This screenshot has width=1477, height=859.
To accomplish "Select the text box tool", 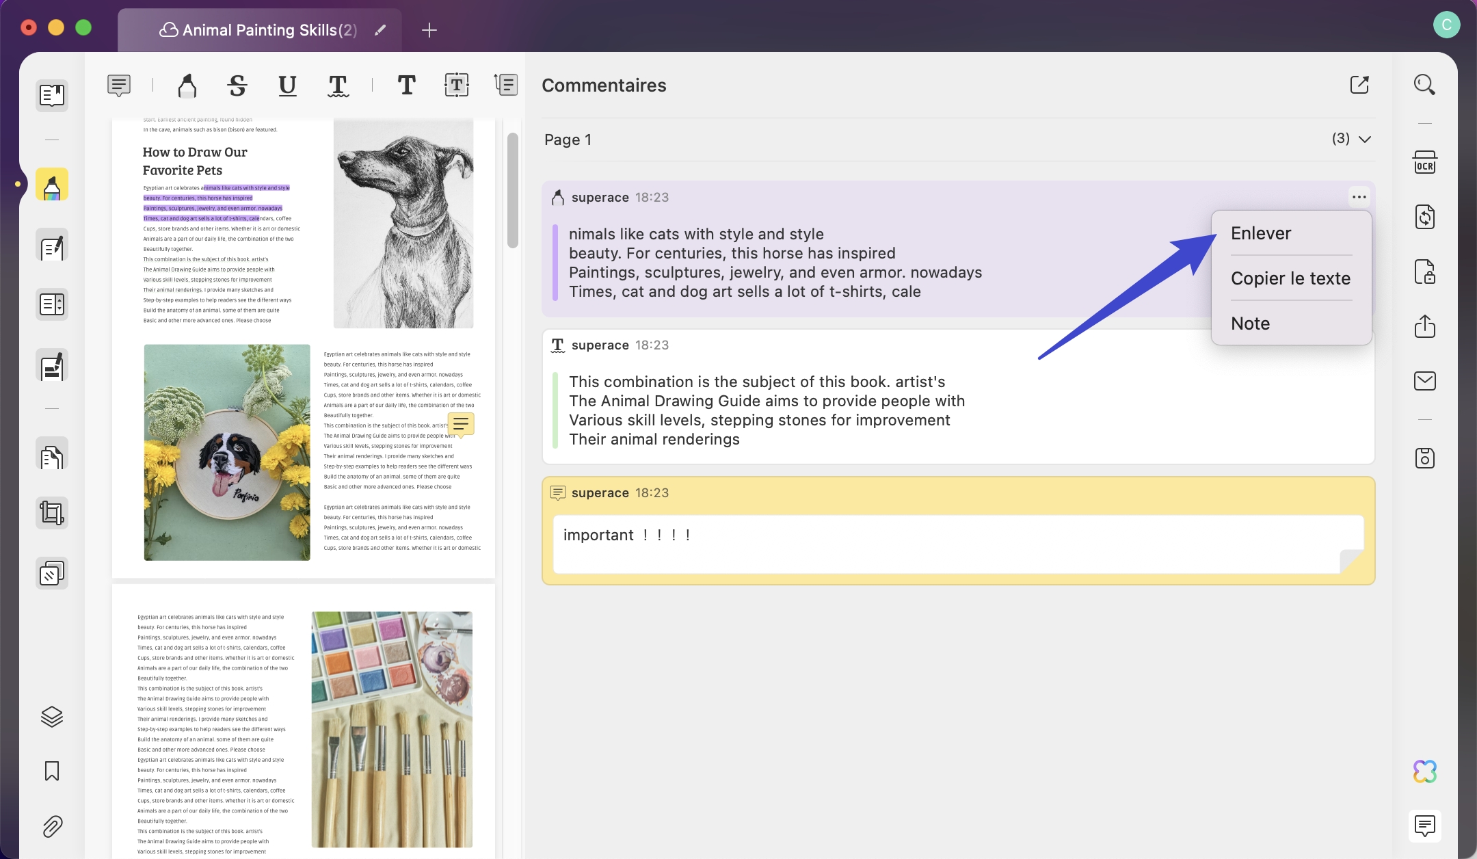I will coord(456,85).
